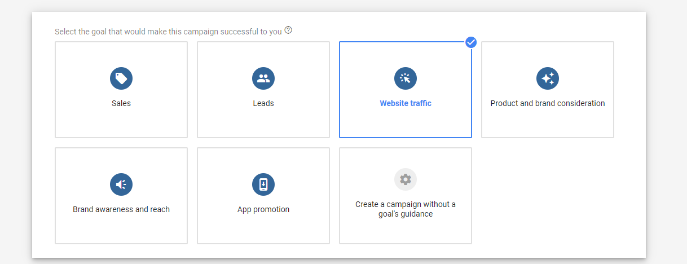Click the Brand awareness megaphone icon
Image resolution: width=687 pixels, height=264 pixels.
121,184
